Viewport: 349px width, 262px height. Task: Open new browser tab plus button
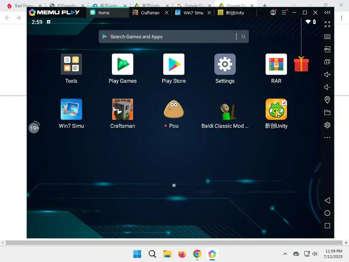[x=264, y=5]
